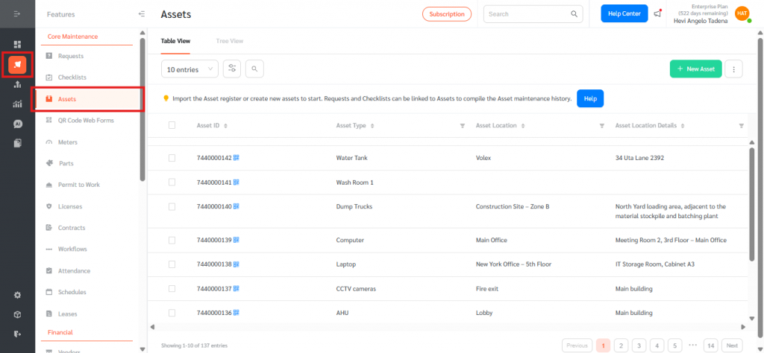
Task: Click QR code icon for asset 7440000142
Action: coord(237,158)
